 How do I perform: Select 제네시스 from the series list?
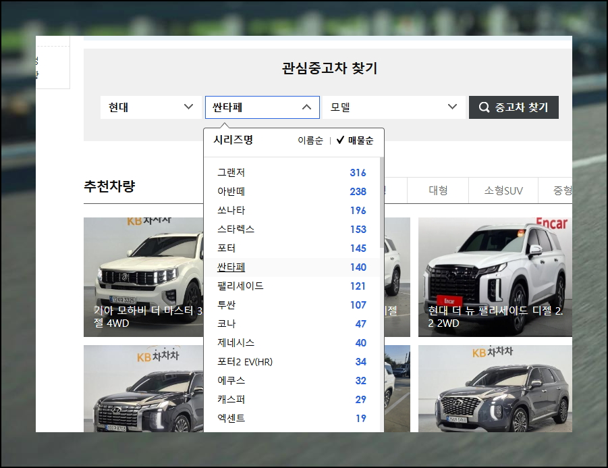click(x=292, y=342)
